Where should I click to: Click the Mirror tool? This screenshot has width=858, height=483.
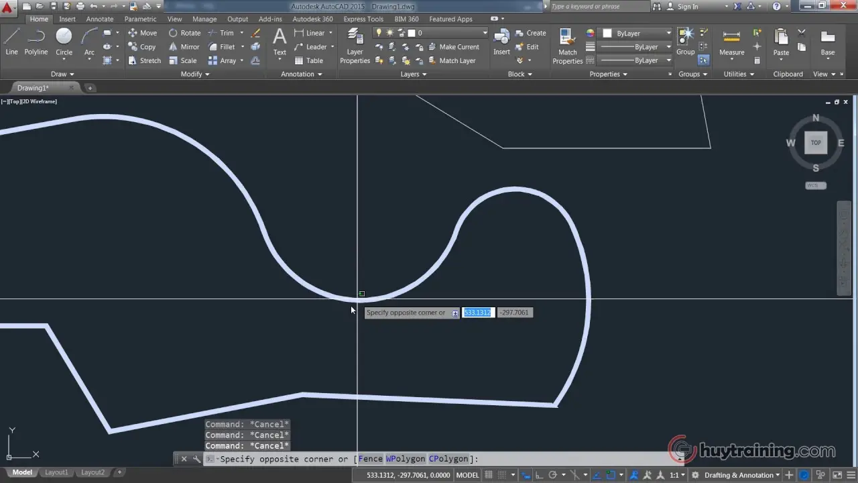click(184, 47)
